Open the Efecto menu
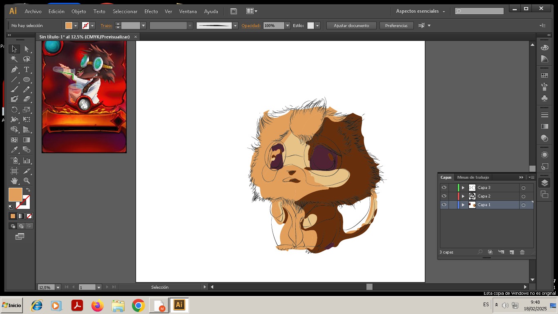This screenshot has width=558, height=314. pyautogui.click(x=151, y=11)
